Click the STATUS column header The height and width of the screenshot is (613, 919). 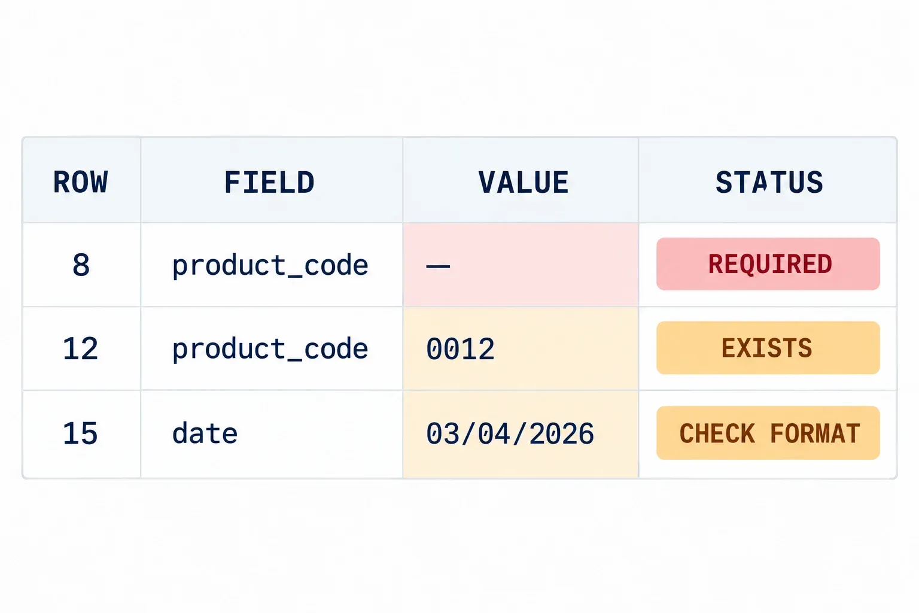[768, 181]
